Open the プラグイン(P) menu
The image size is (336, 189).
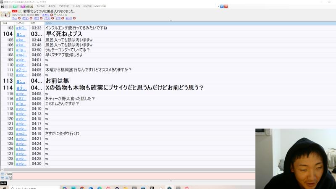coord(64,6)
